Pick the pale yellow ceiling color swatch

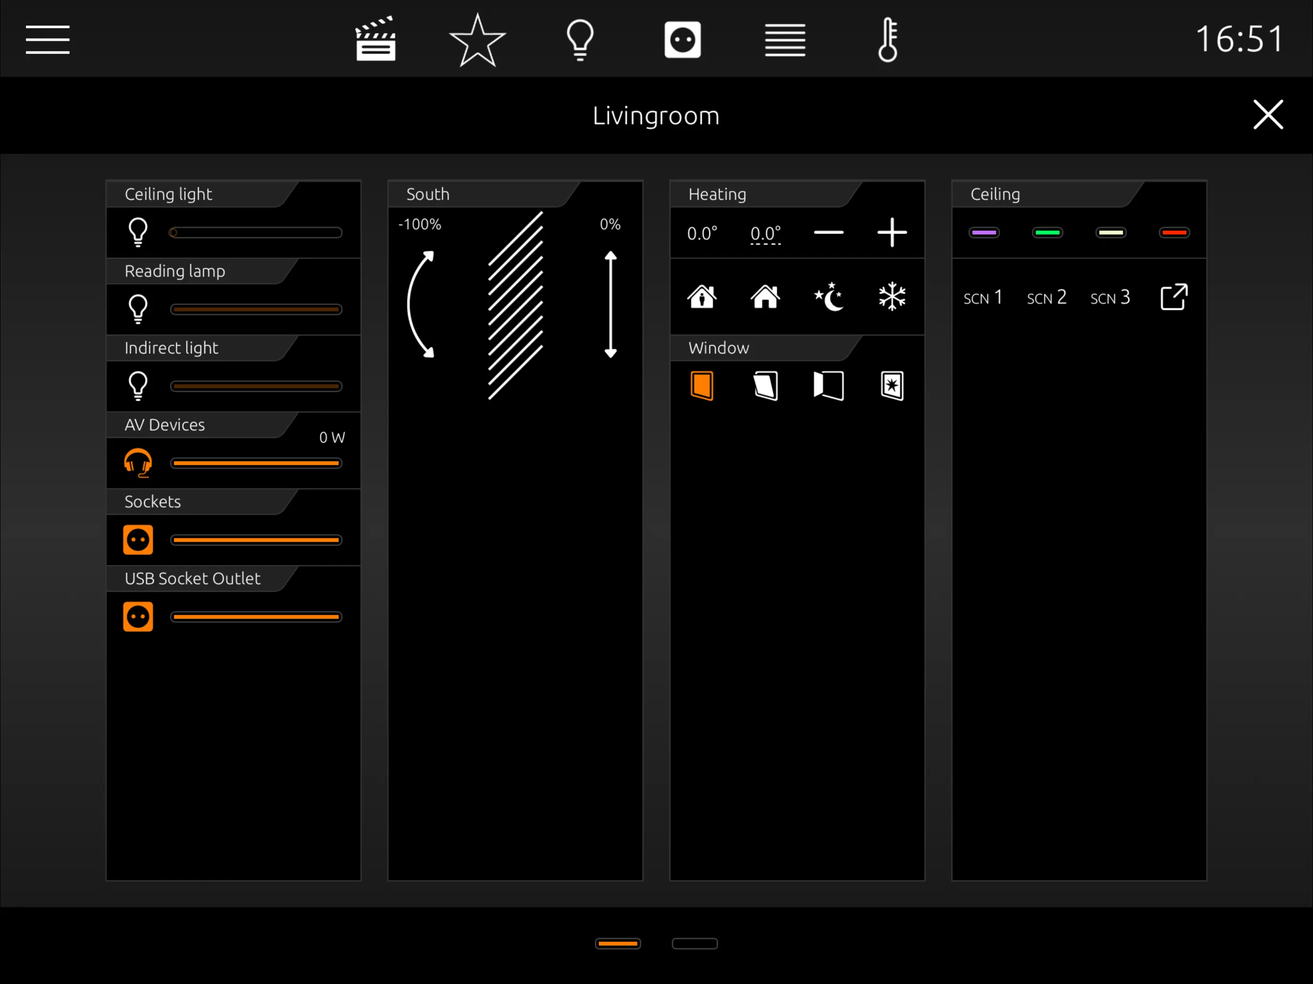click(x=1111, y=233)
